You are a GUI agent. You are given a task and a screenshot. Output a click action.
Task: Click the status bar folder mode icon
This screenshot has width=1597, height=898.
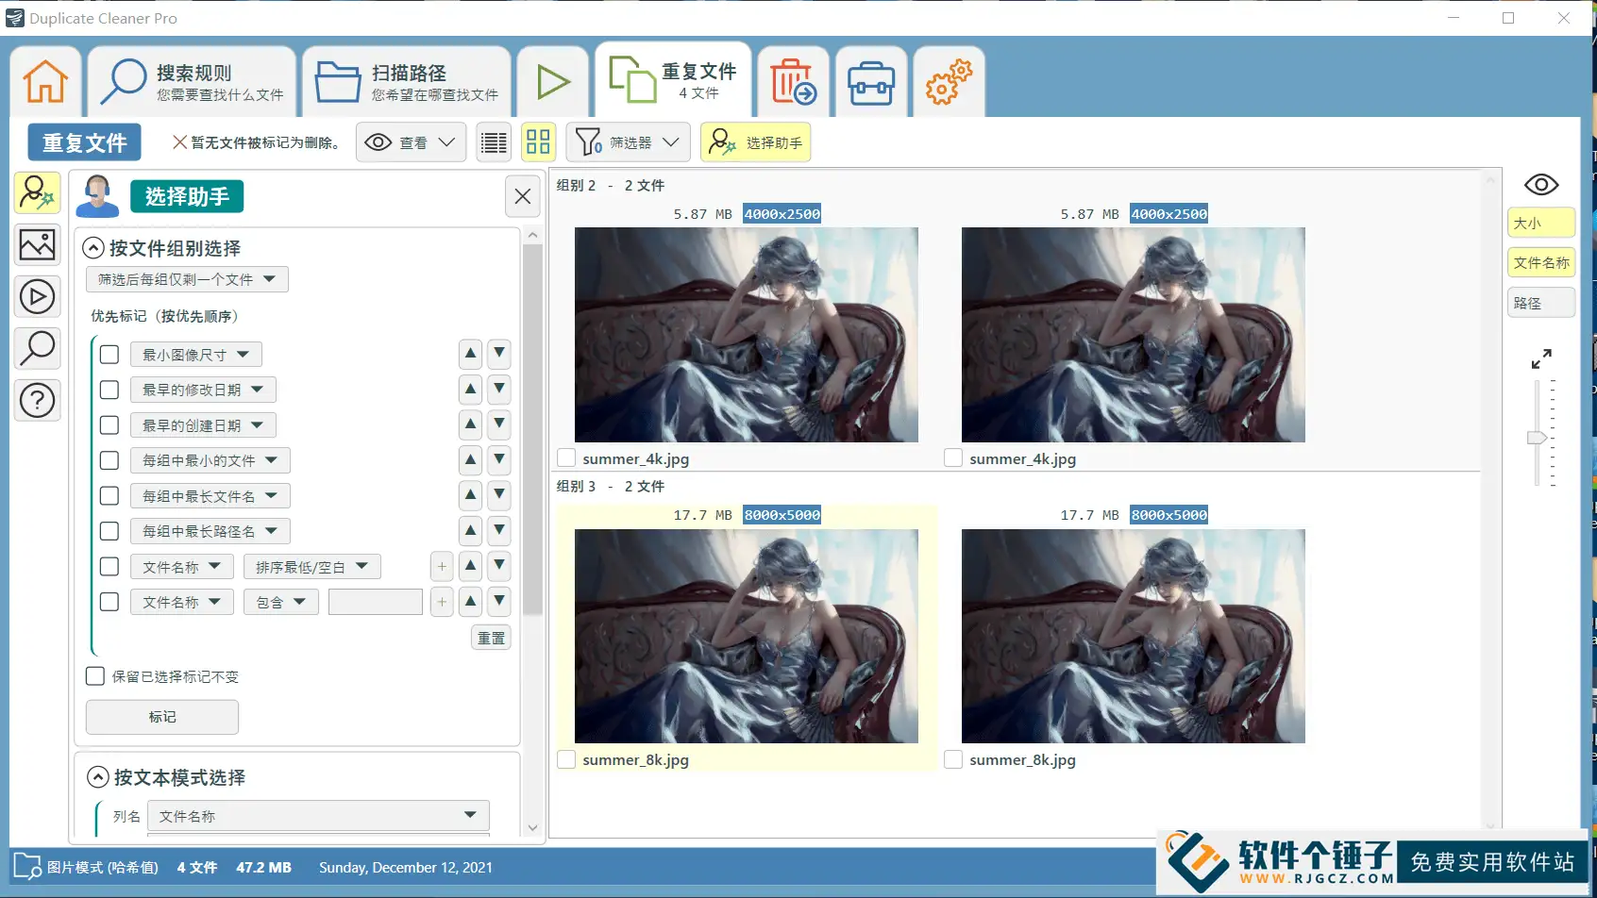coord(27,867)
